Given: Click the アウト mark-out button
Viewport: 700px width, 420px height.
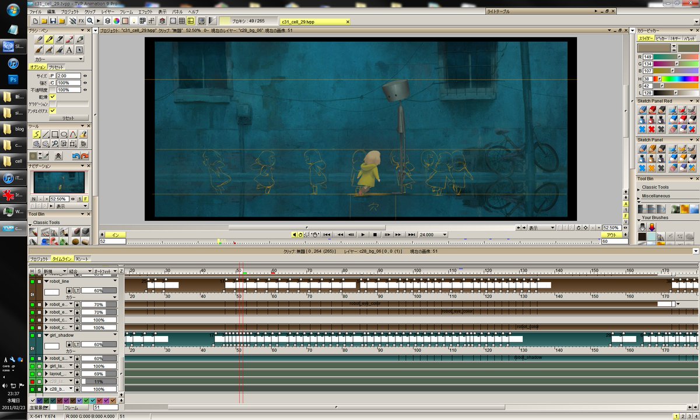Looking at the screenshot, I should click(610, 235).
